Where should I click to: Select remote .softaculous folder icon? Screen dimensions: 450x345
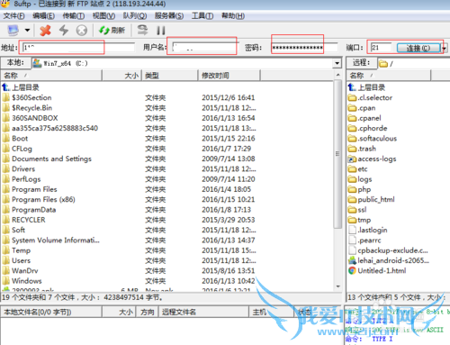click(352, 139)
